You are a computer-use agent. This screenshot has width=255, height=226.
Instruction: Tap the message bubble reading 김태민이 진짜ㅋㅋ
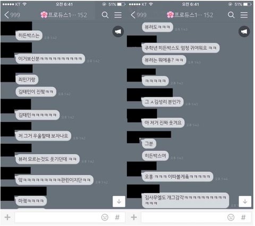coord(36,92)
